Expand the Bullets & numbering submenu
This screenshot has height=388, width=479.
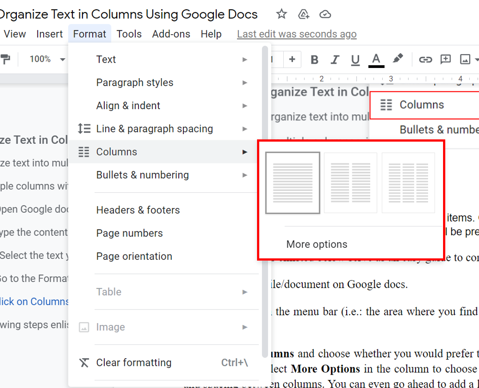coord(163,175)
